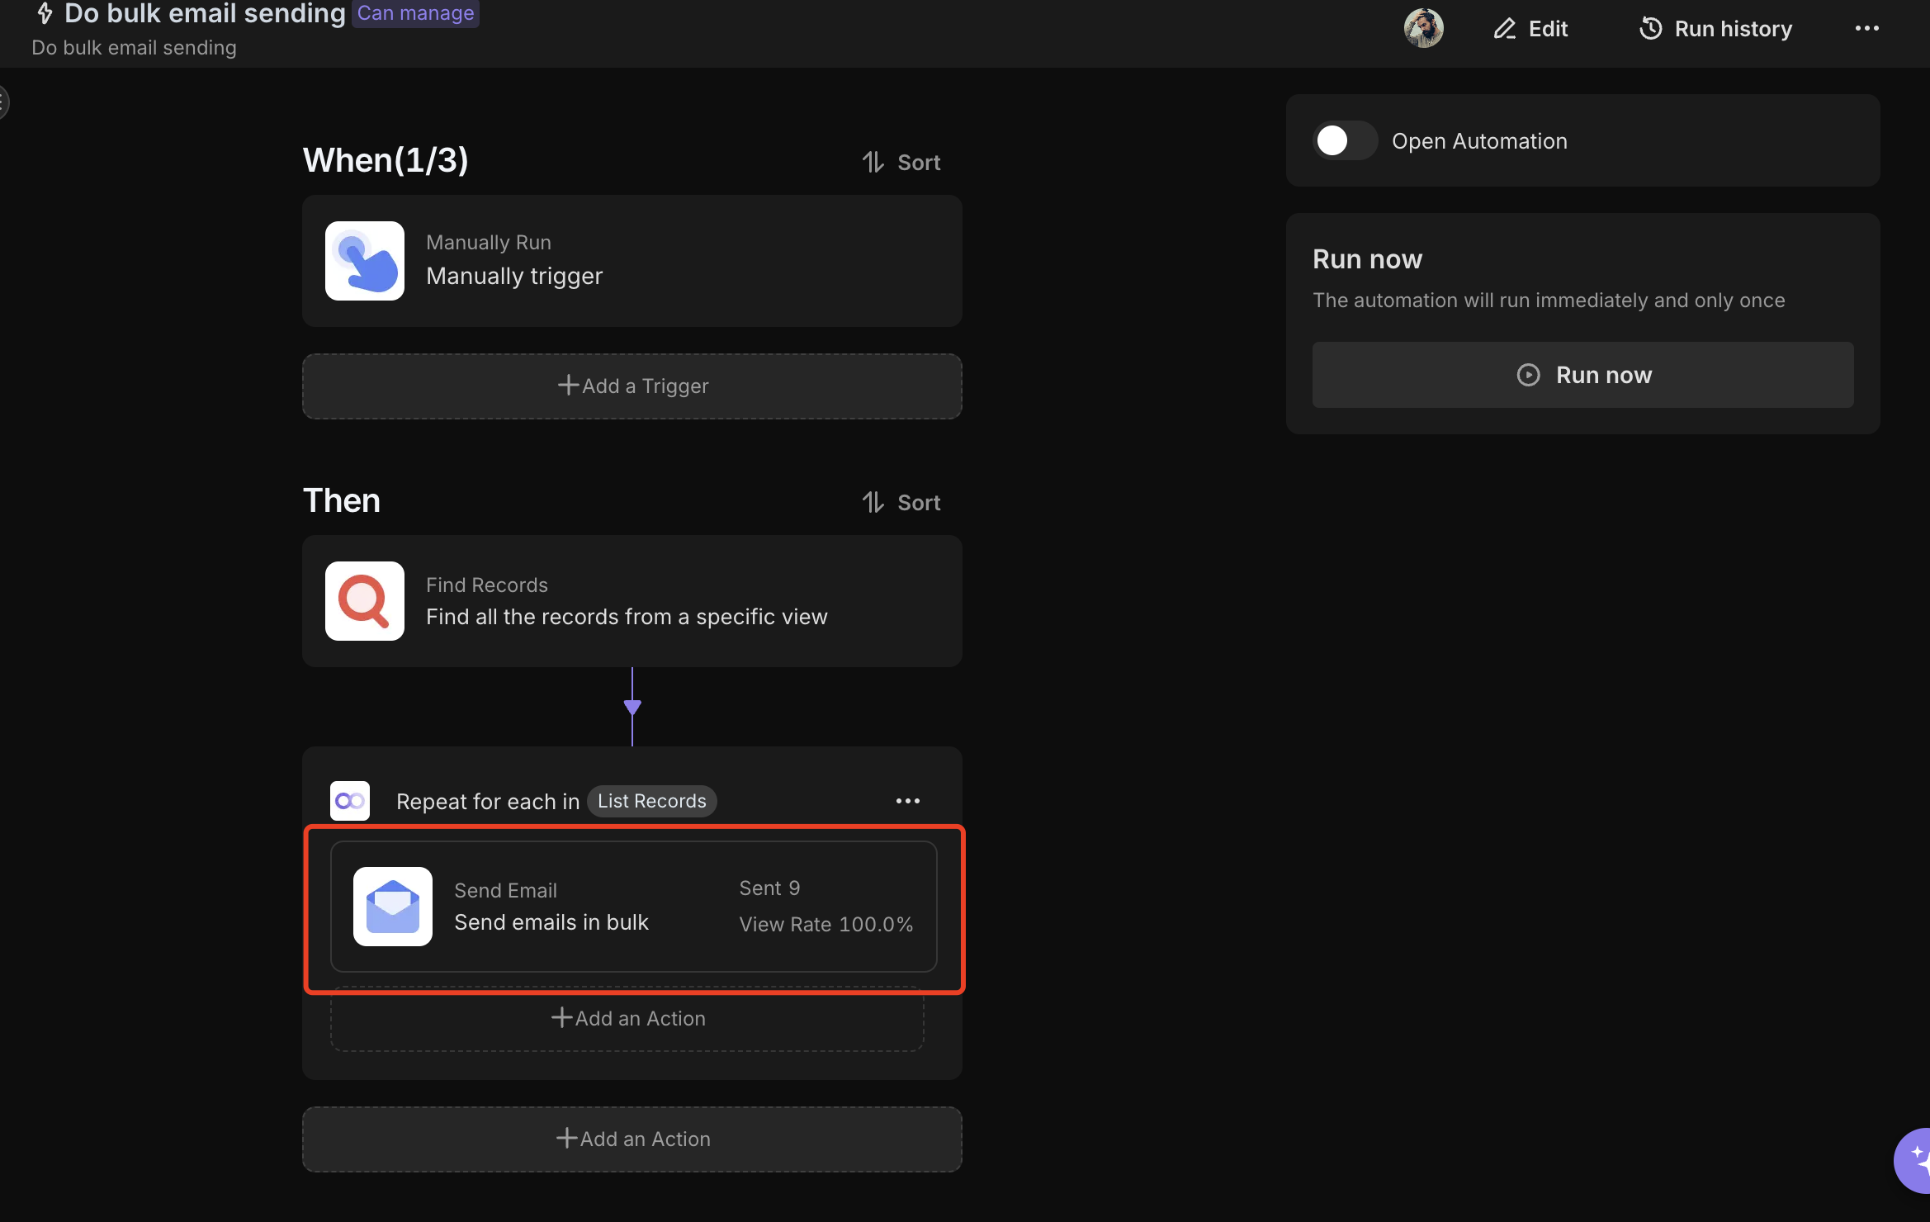Click the Run history clock icon
The image size is (1930, 1222).
click(1649, 28)
